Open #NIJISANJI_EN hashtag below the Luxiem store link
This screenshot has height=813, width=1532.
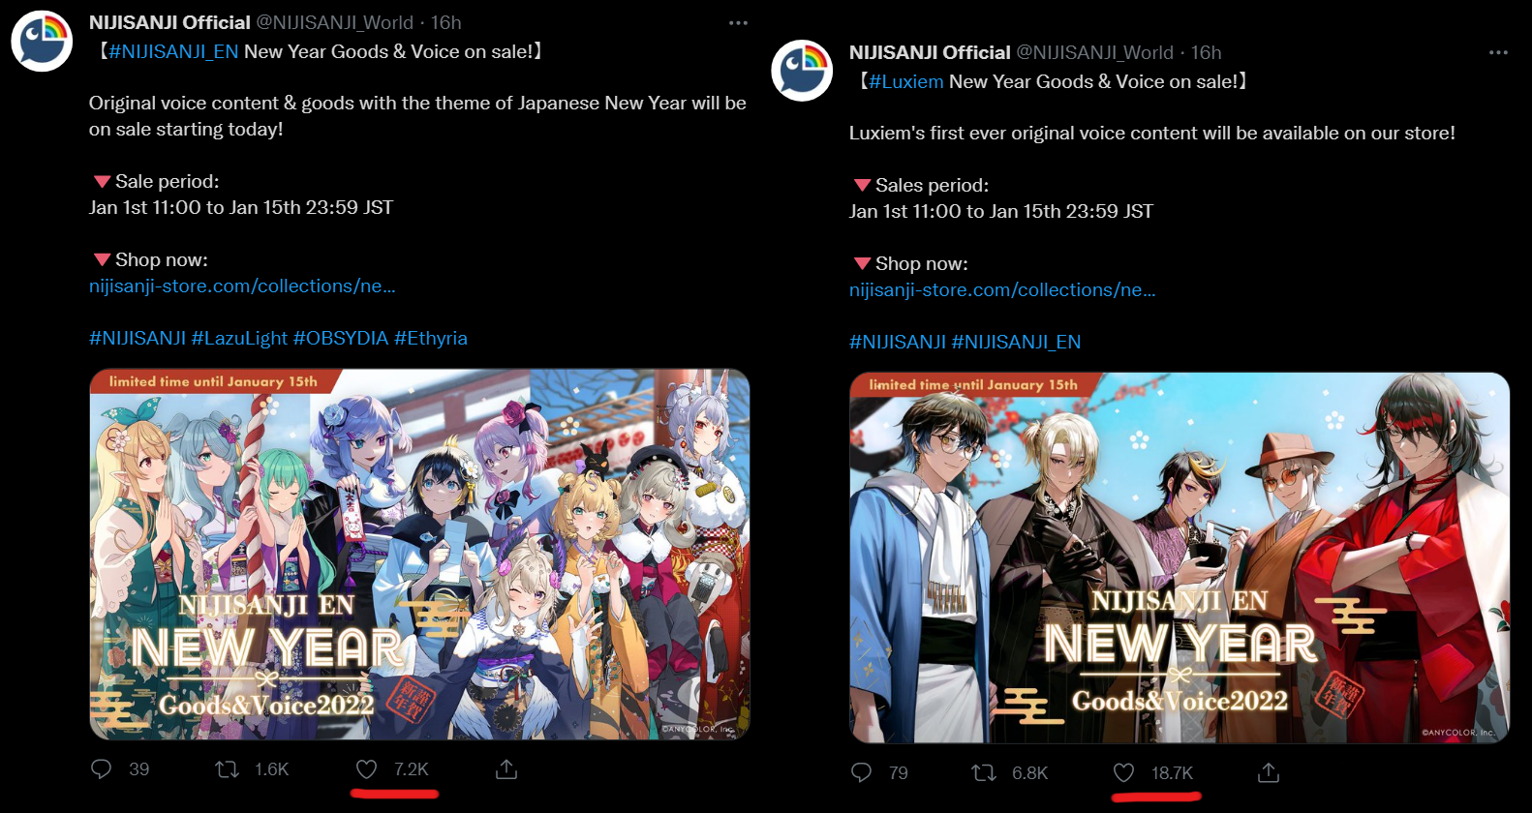click(x=1017, y=342)
